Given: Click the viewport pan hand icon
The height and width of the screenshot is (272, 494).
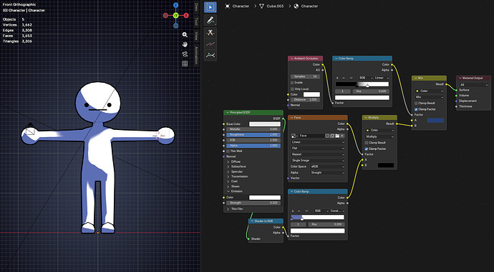Looking at the screenshot, I should [185, 44].
